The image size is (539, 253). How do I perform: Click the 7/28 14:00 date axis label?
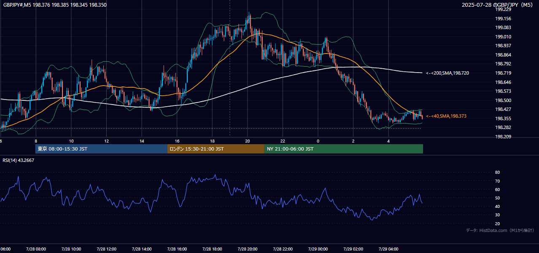(x=142, y=249)
